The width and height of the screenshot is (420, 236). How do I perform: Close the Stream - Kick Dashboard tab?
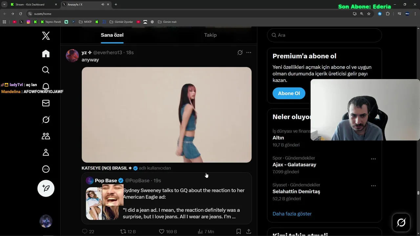tap(56, 5)
